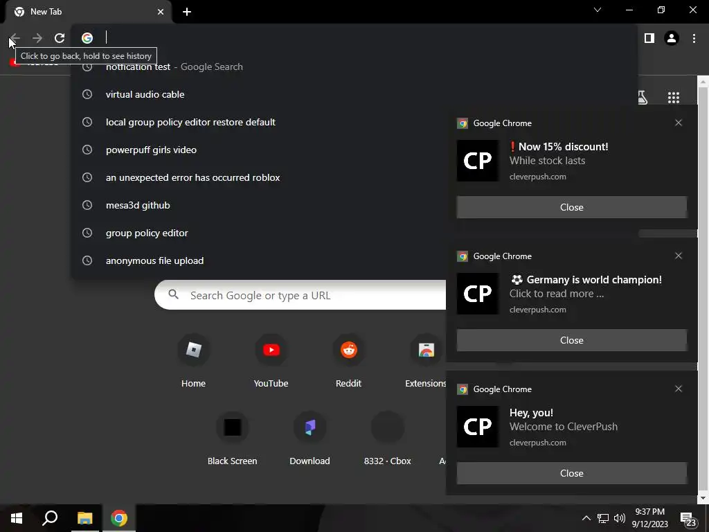The width and height of the screenshot is (709, 532).
Task: Click the Search Labs flask icon
Action: click(642, 97)
